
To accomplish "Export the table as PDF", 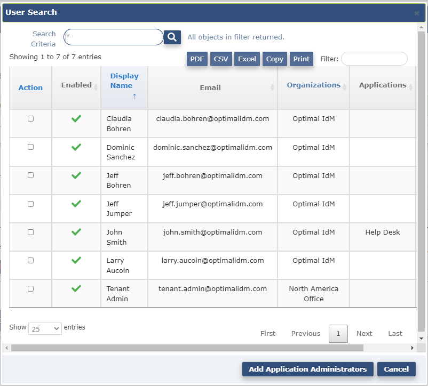I will point(197,59).
